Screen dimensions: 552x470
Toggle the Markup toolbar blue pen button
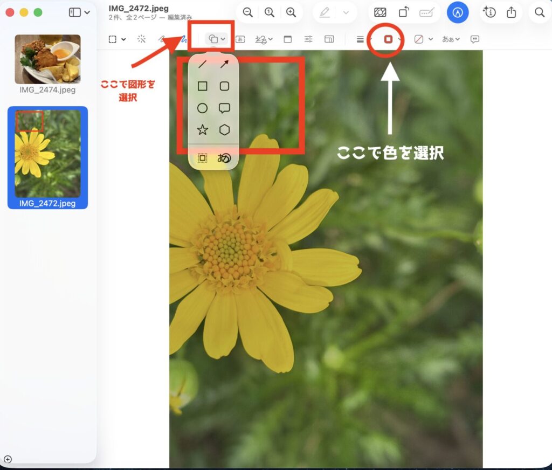coord(458,12)
